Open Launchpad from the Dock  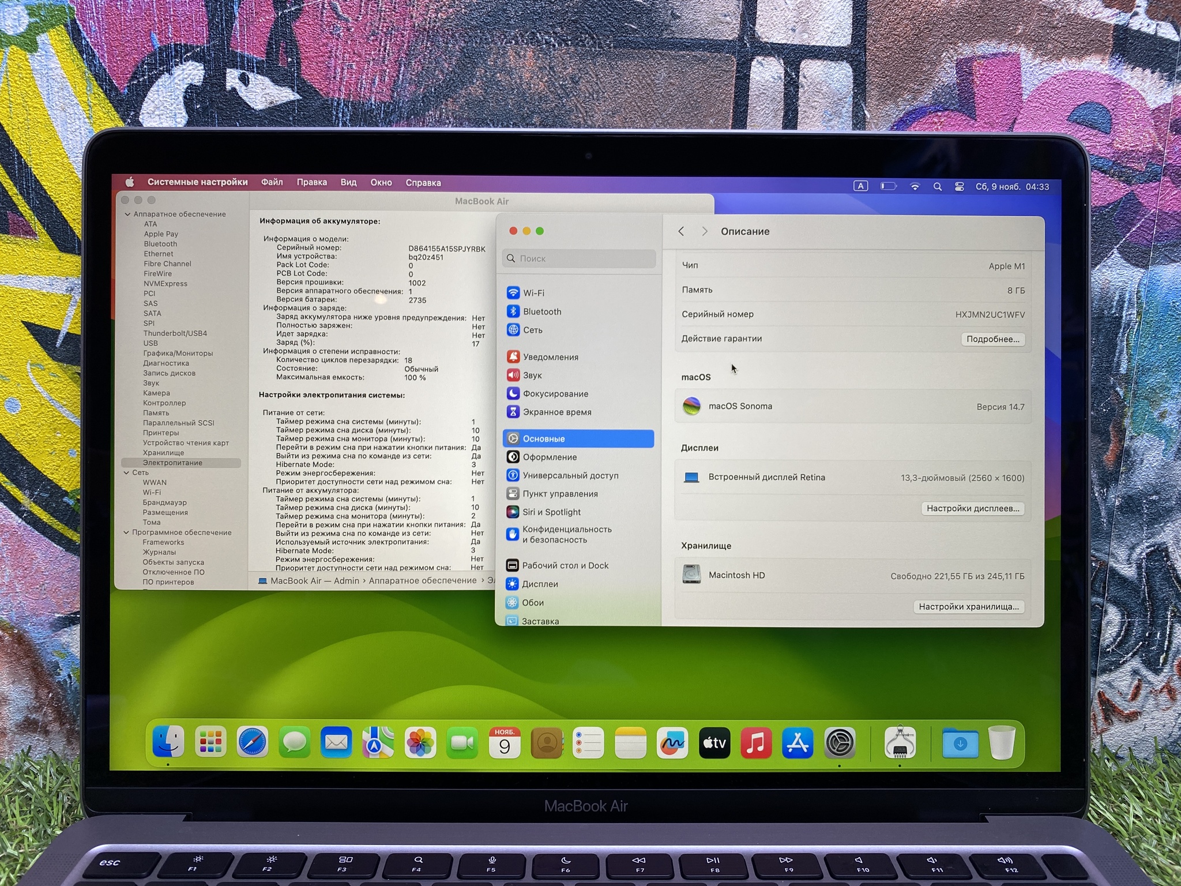pos(210,742)
